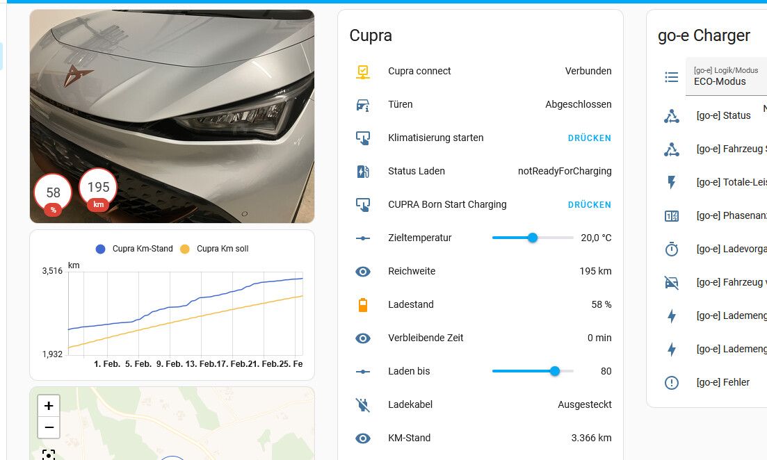Click the Klimatisierung starten gesture icon
The width and height of the screenshot is (767, 460).
point(362,138)
